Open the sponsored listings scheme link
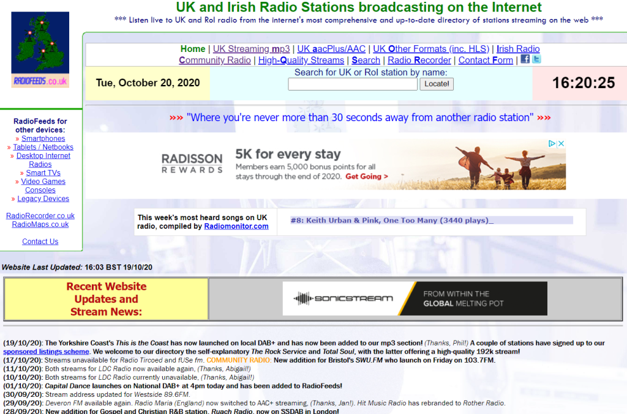The height and width of the screenshot is (414, 627). click(x=47, y=352)
